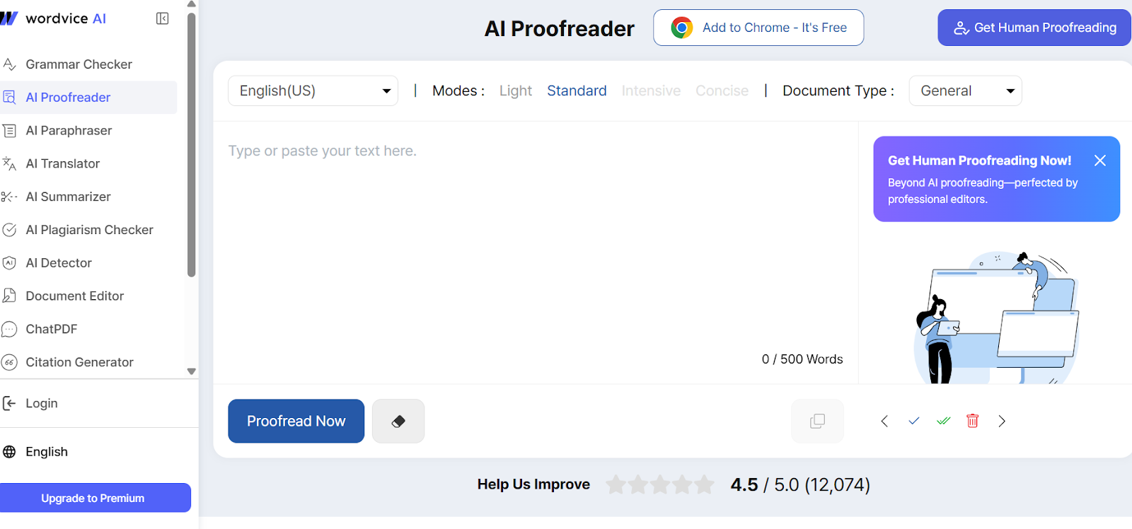This screenshot has height=529, width=1132.
Task: Select the Standard proofreading mode
Action: (577, 91)
